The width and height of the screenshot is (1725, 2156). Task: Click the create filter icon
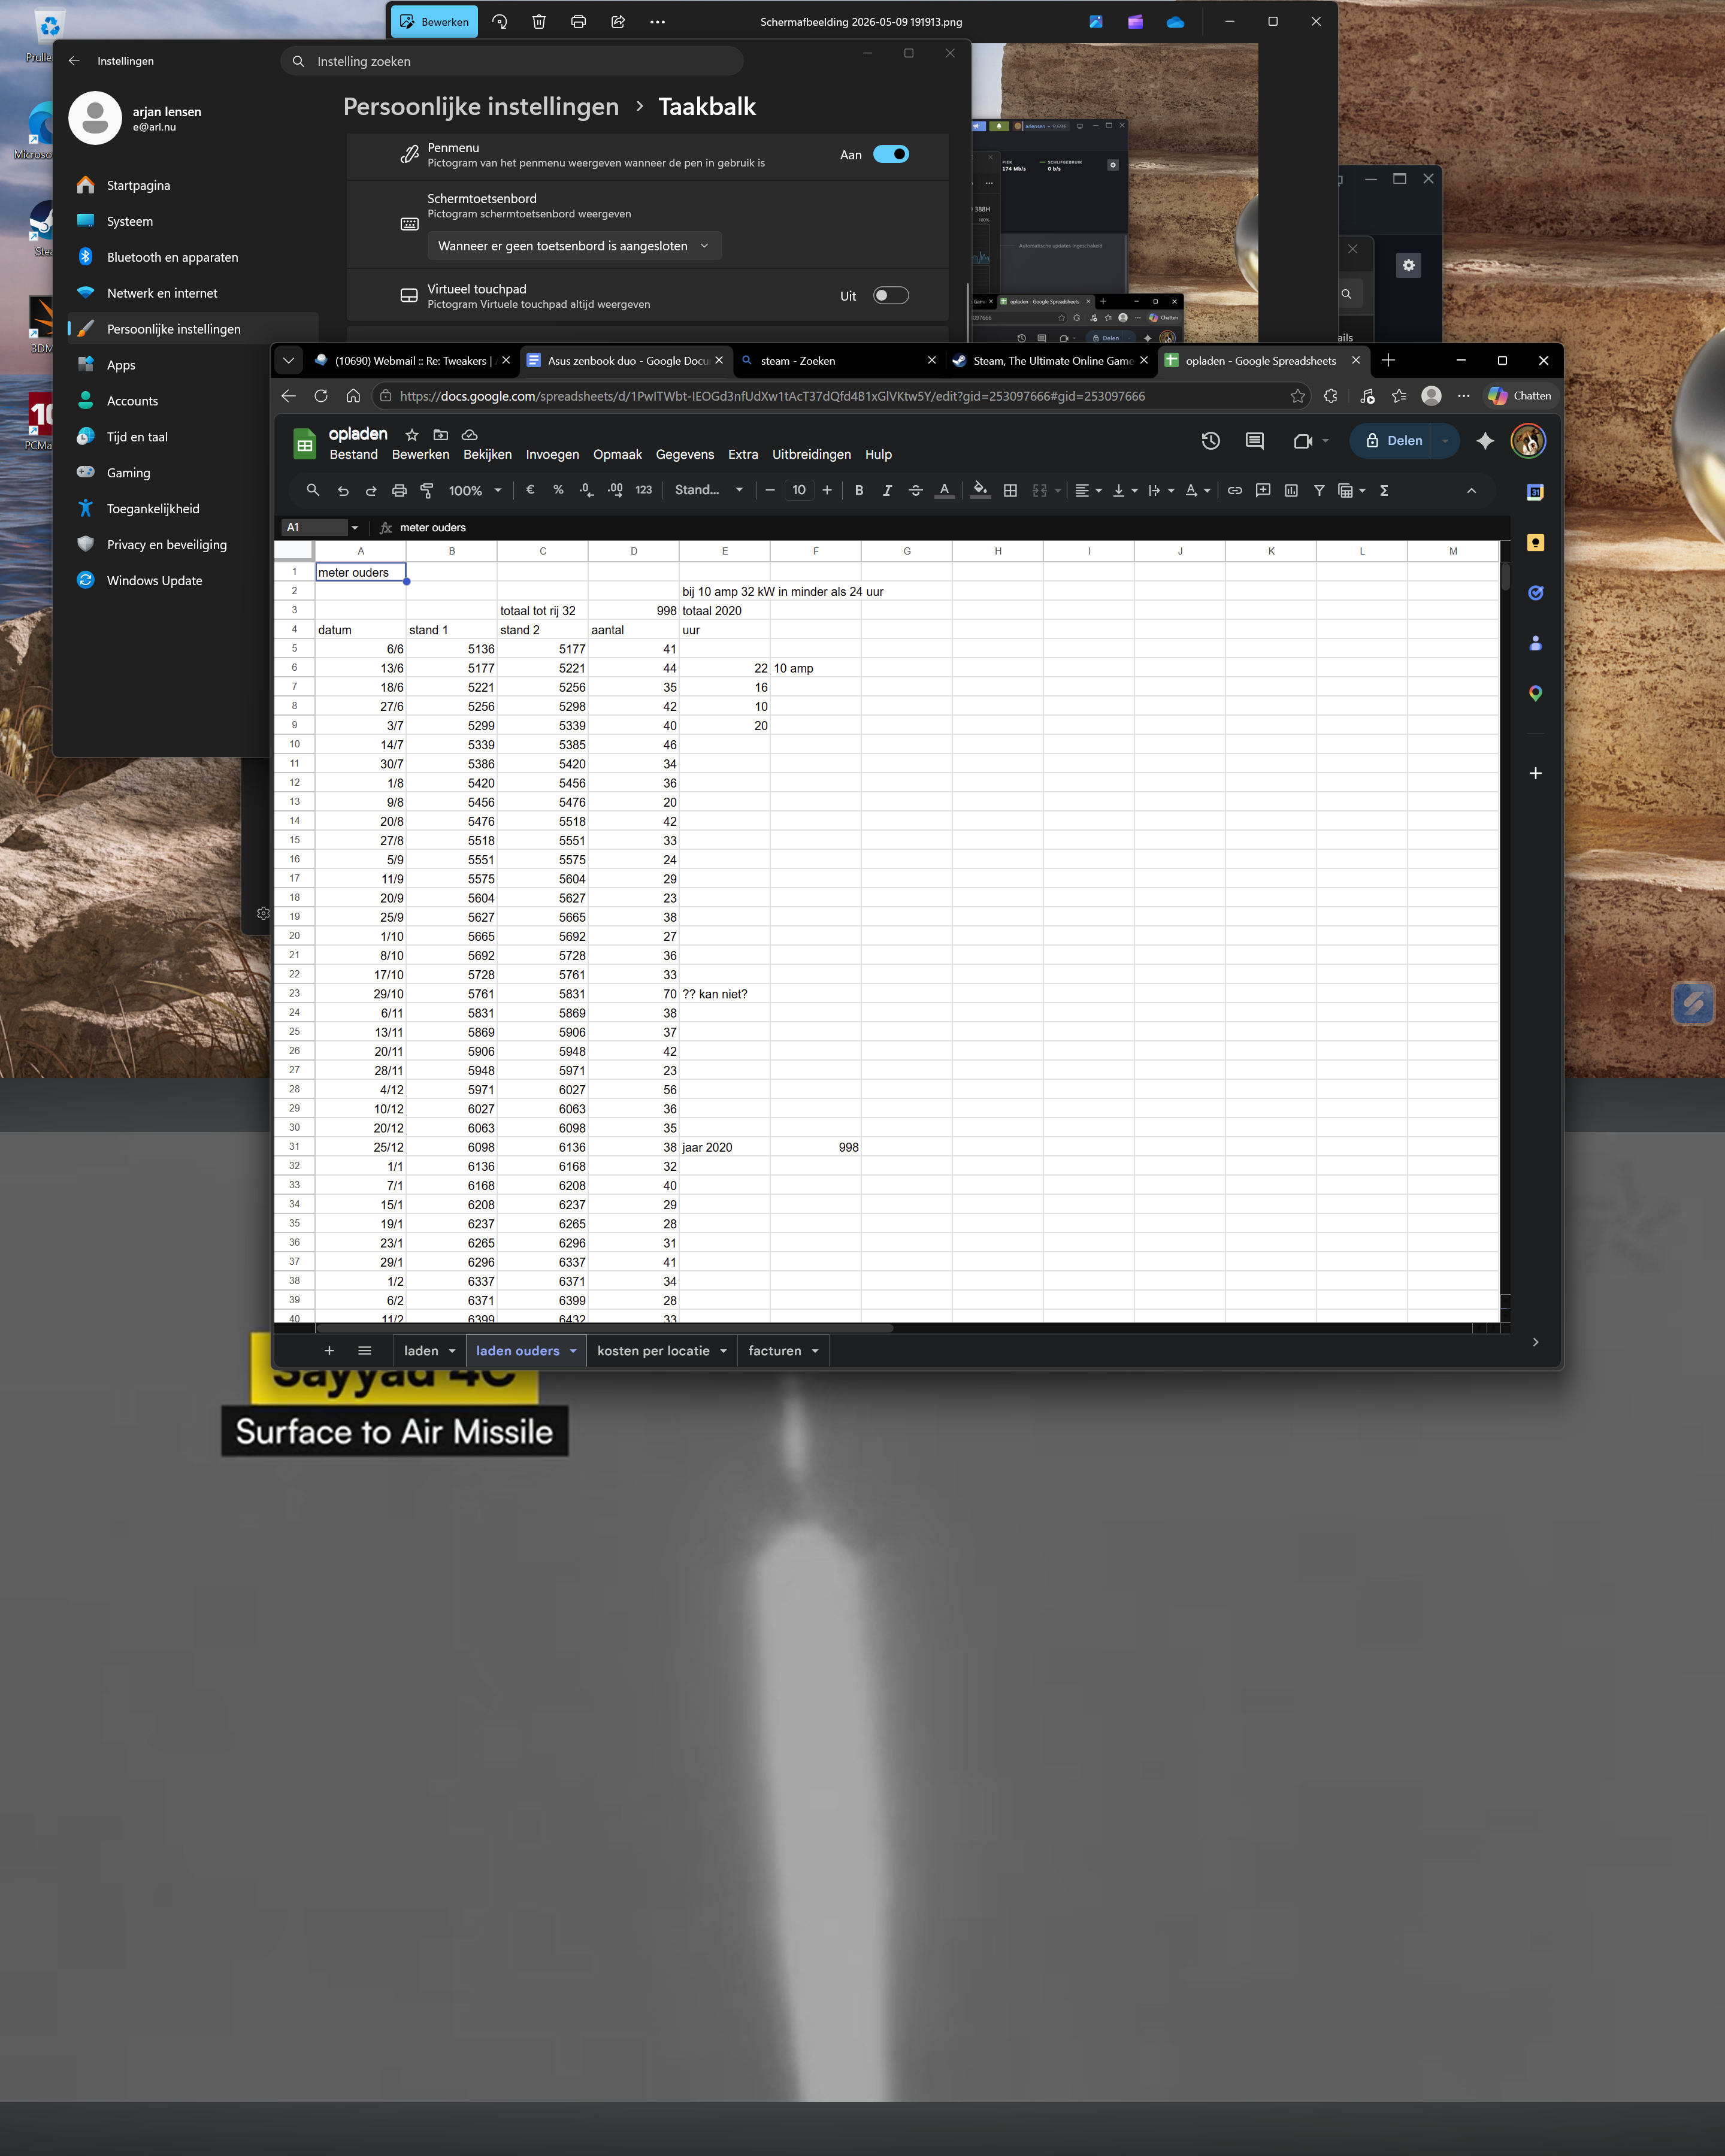tap(1319, 490)
